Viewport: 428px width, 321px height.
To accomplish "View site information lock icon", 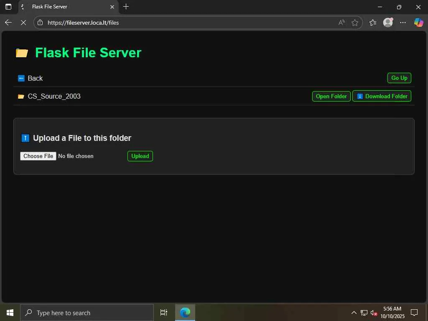I will pyautogui.click(x=40, y=23).
